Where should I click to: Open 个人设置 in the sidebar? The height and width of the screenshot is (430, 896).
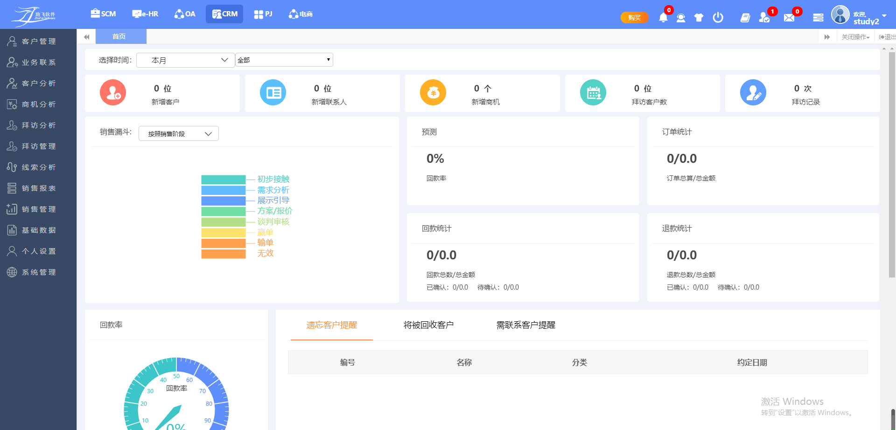point(38,251)
